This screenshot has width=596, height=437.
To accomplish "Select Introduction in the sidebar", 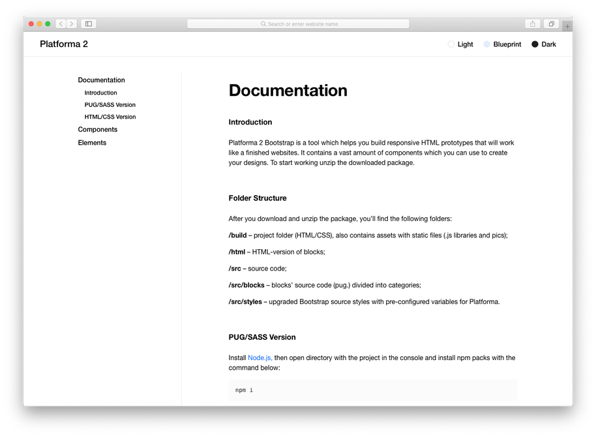I will point(100,93).
